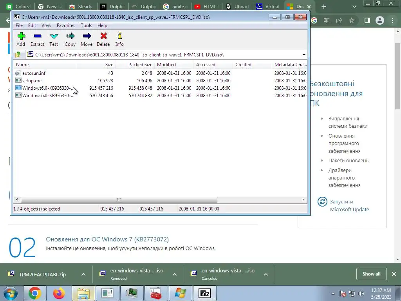Go up one folder level icon
Image resolution: width=401 pixels, height=301 pixels.
click(x=18, y=54)
